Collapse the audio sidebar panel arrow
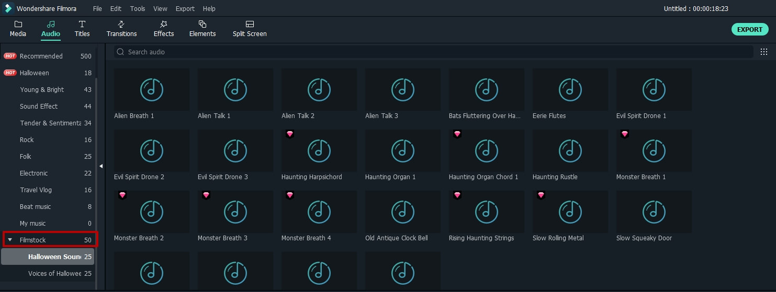 coord(101,166)
